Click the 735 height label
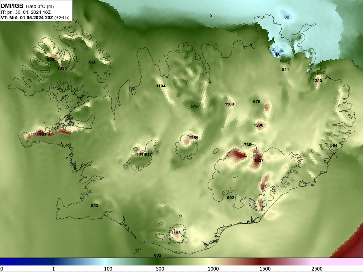This screenshot has width=363, height=272. click(x=248, y=145)
